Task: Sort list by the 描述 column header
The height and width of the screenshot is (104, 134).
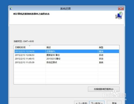Action: tap(72, 47)
